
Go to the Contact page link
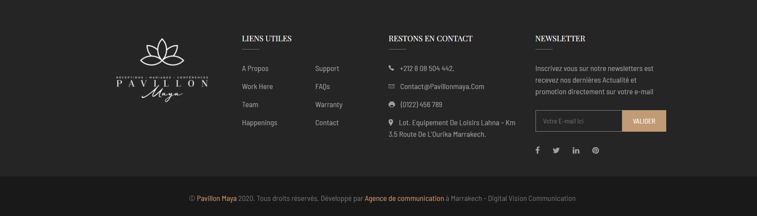[x=327, y=123]
